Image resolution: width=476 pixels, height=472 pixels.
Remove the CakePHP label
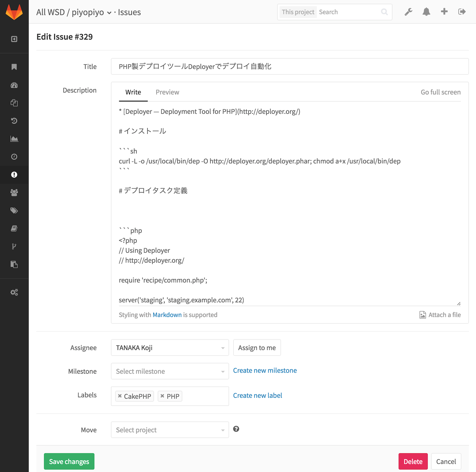coord(120,396)
